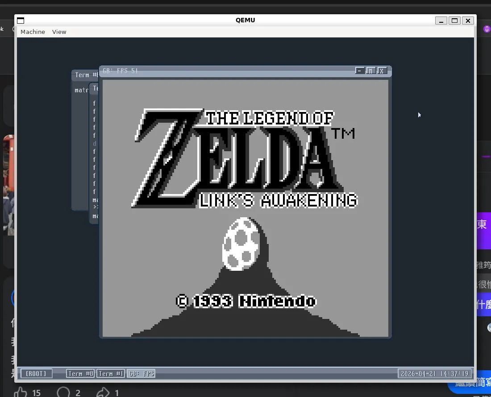The height and width of the screenshot is (397, 491).
Task: Click the date and time clock
Action: (x=435, y=373)
